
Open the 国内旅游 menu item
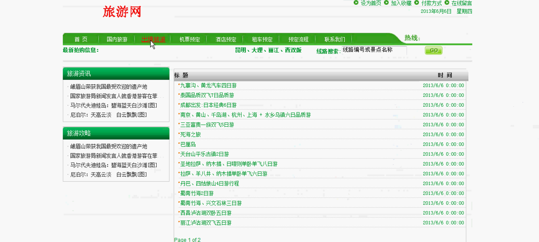click(117, 39)
